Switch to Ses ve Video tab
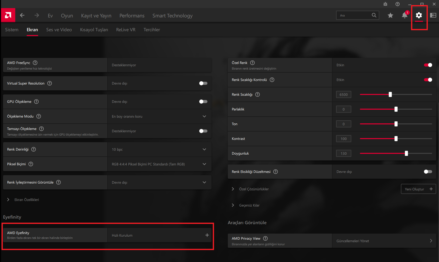Viewport: 439px width, 262px height. tap(59, 30)
